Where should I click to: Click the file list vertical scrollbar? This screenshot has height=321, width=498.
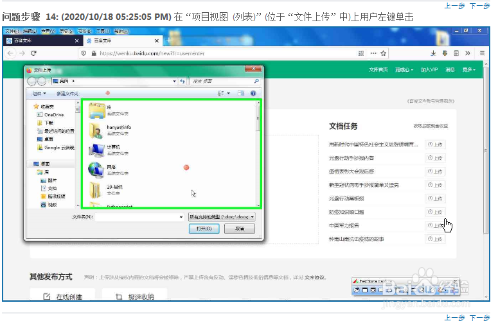[x=258, y=154]
